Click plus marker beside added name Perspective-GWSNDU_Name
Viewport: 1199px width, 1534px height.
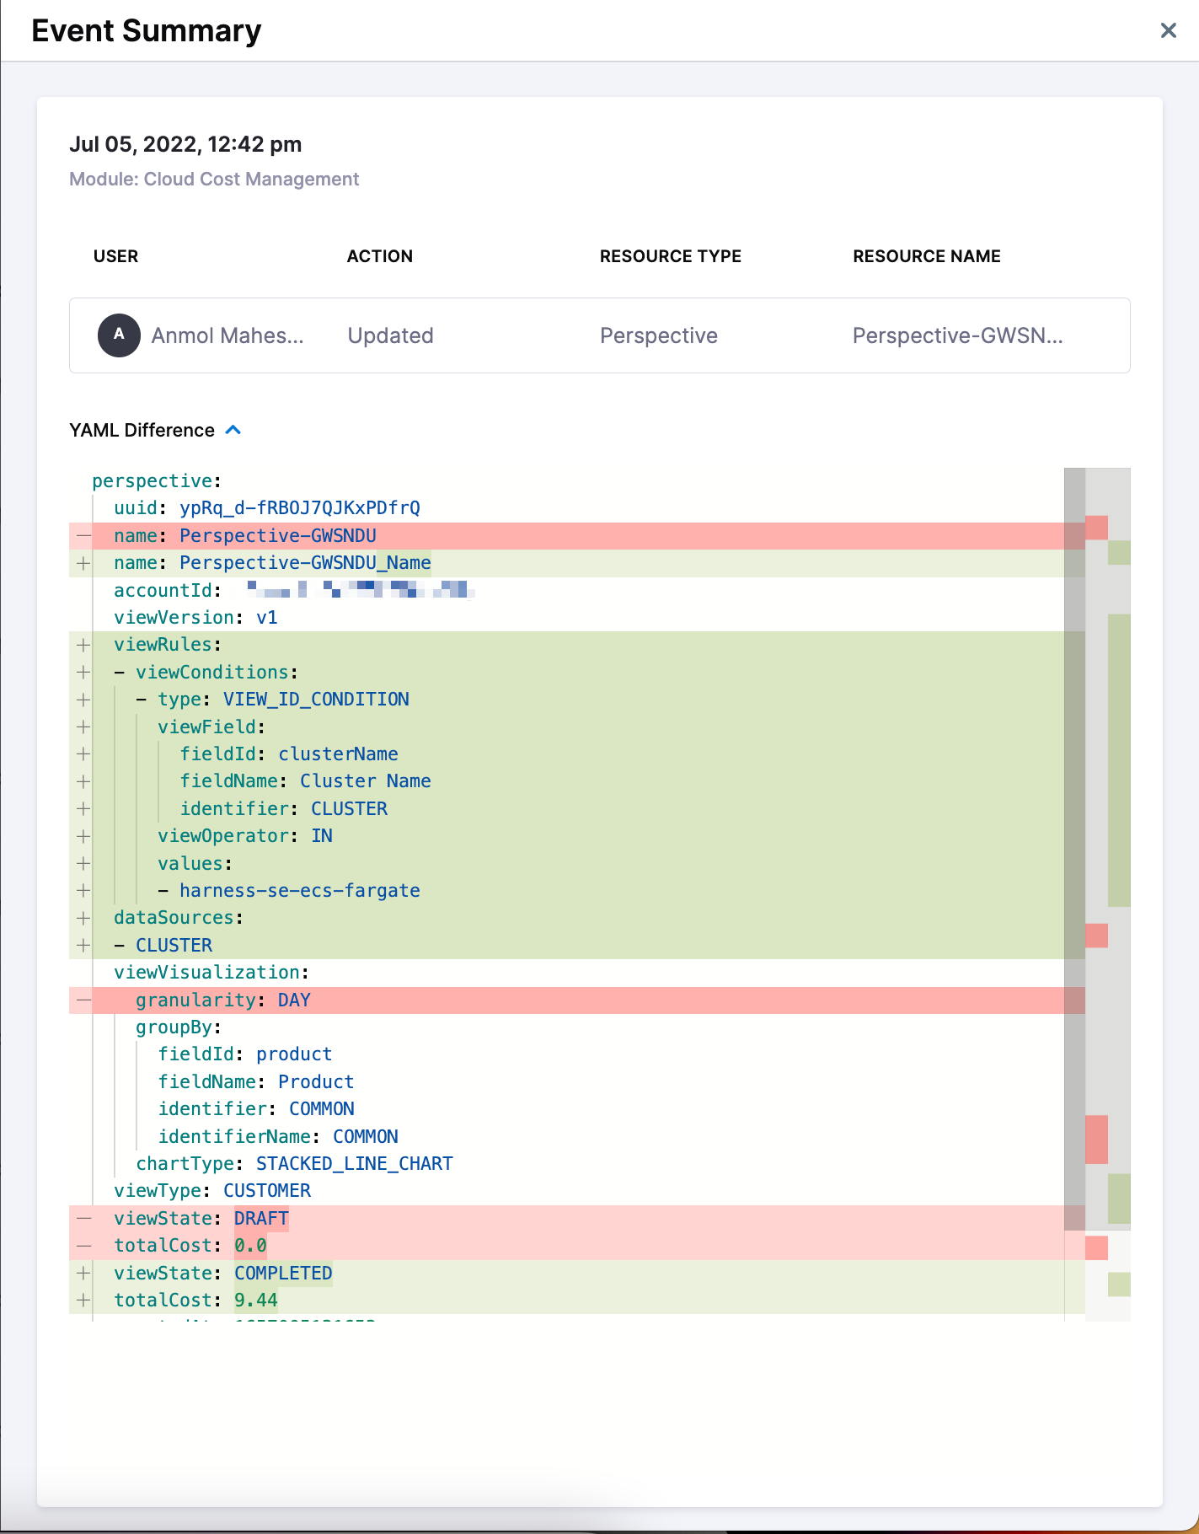[x=83, y=563]
